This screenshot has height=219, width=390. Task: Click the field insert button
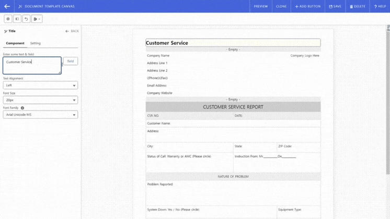tap(71, 61)
